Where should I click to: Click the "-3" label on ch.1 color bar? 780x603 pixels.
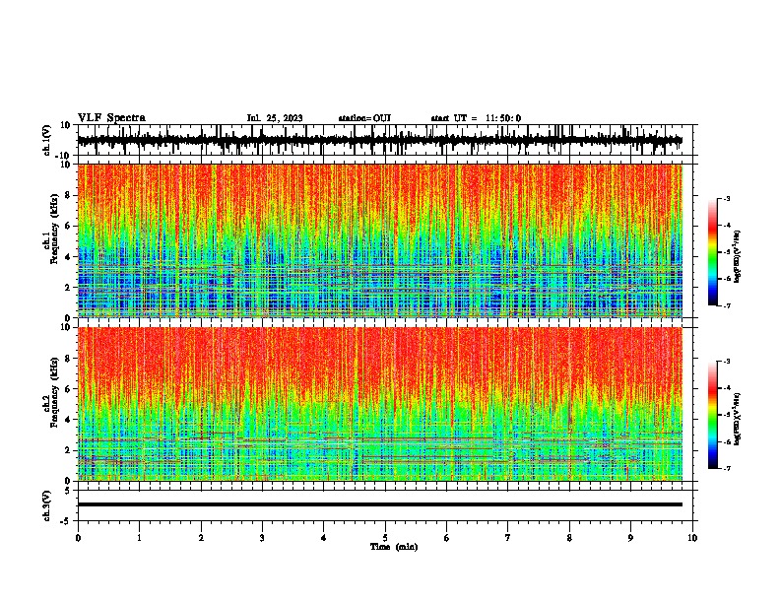[727, 198]
